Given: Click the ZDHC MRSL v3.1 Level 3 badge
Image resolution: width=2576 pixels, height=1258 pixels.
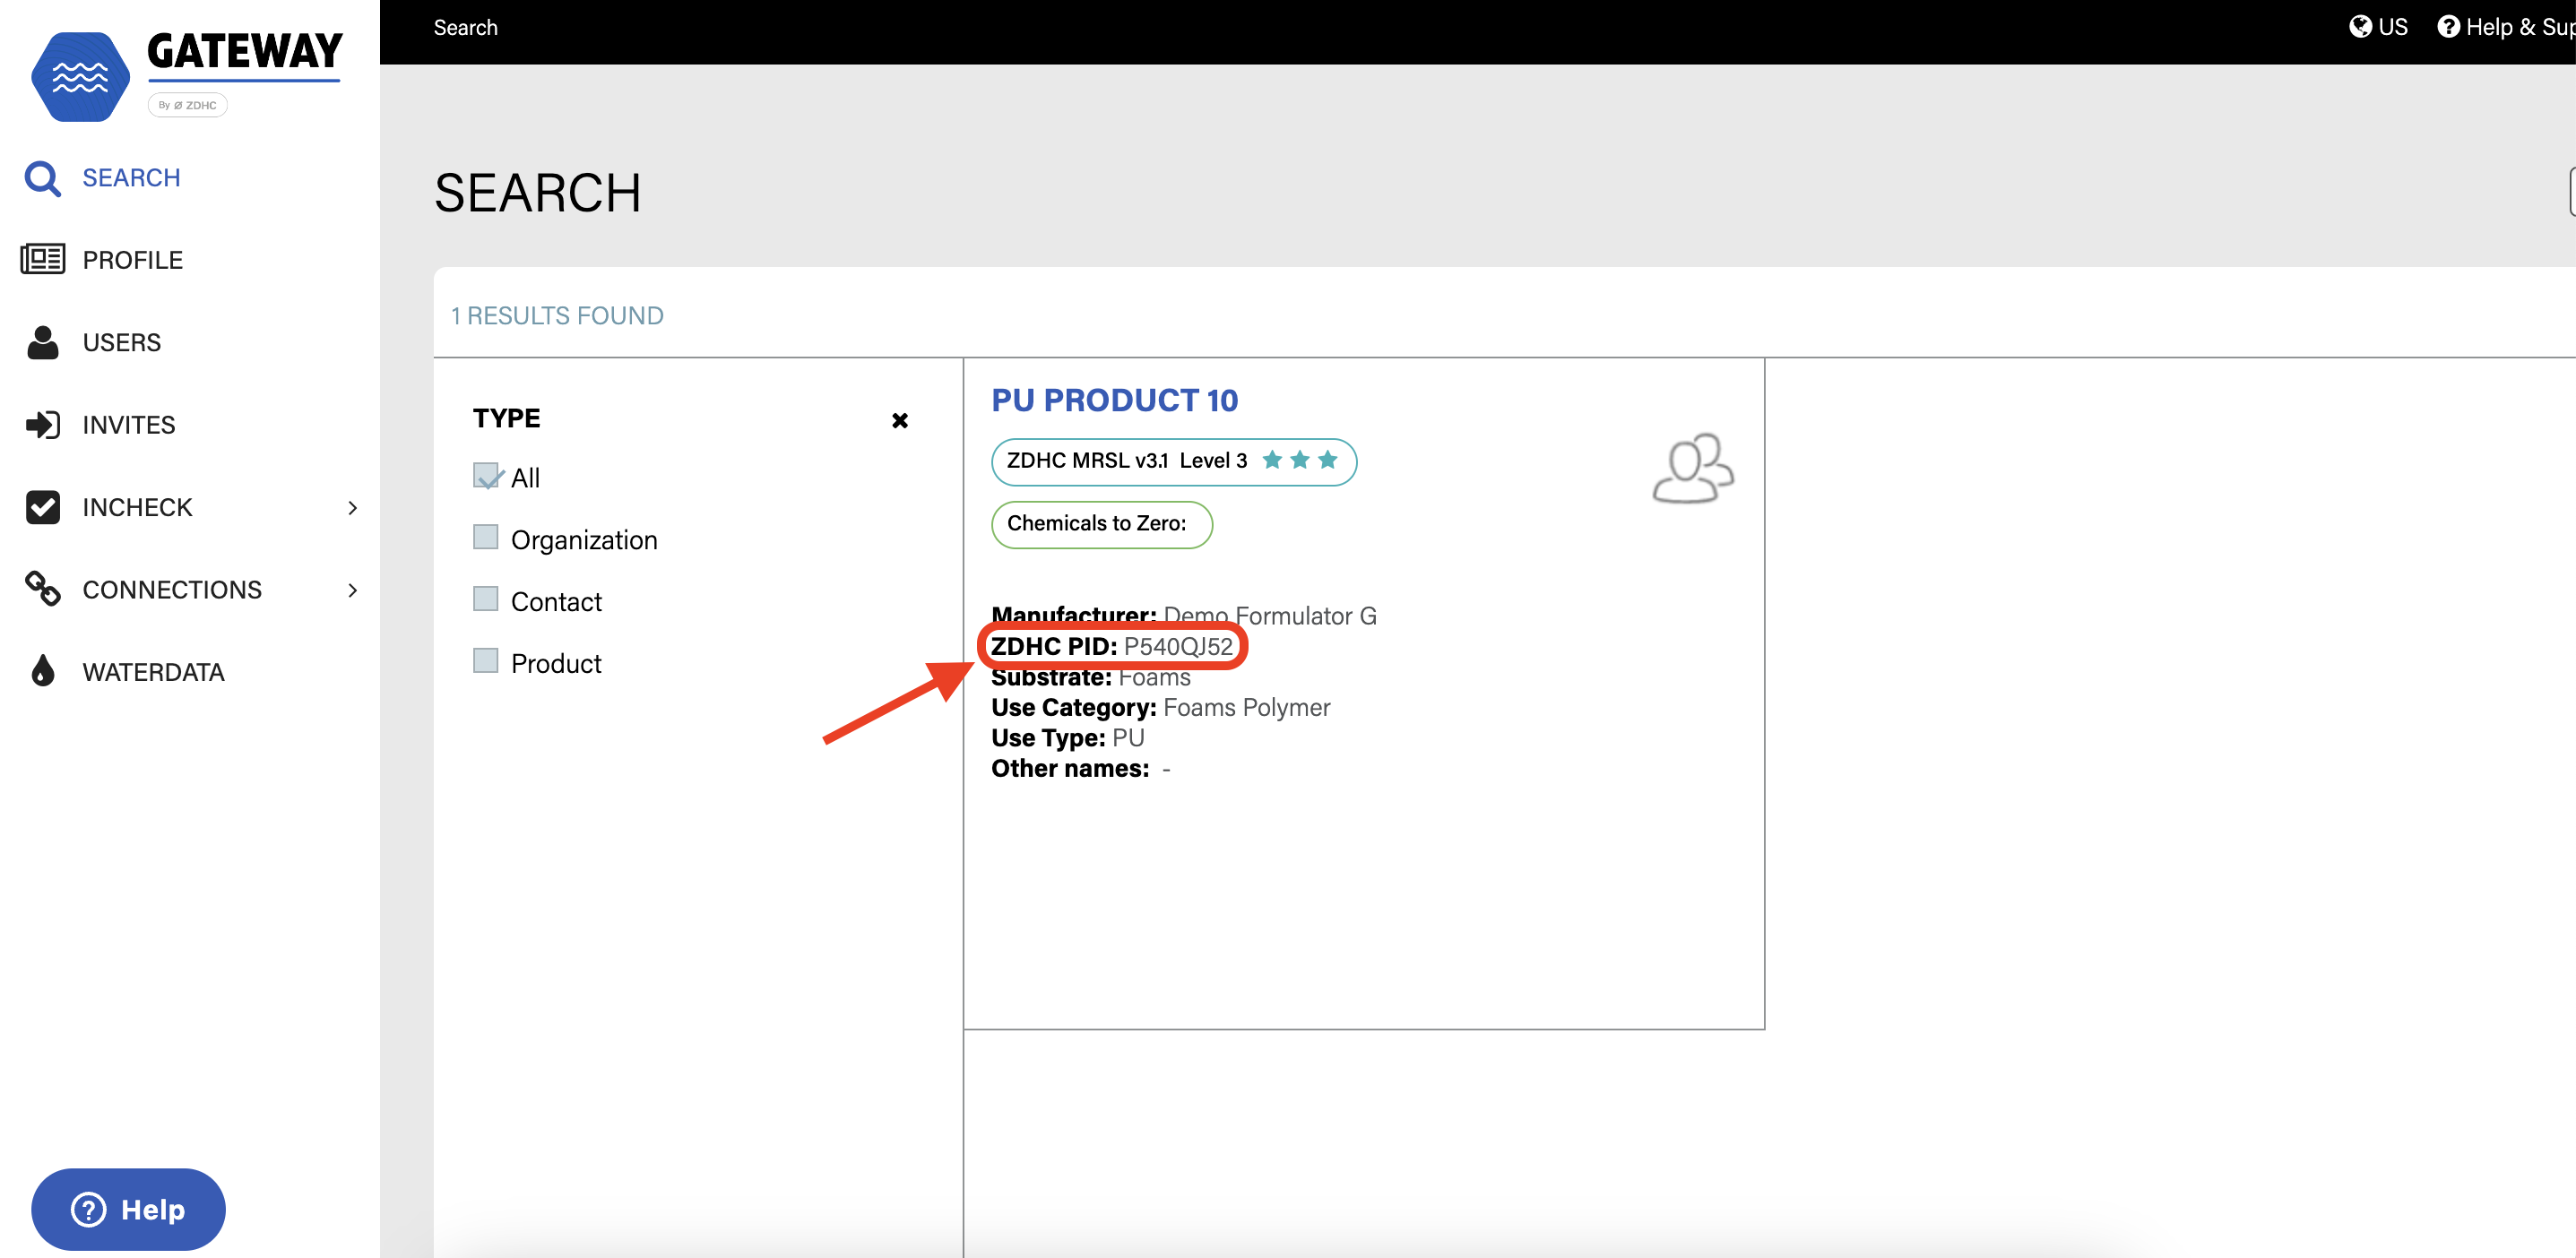Looking at the screenshot, I should click(x=1173, y=461).
